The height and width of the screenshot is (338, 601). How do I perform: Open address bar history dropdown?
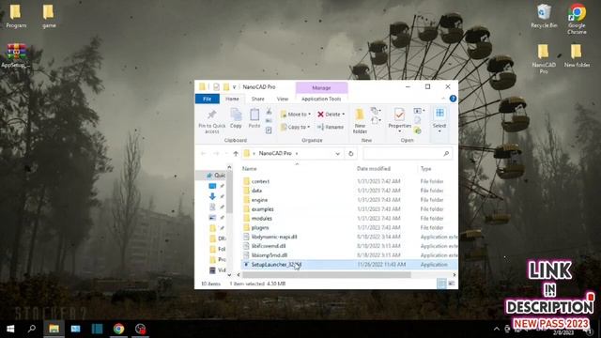pyautogui.click(x=338, y=154)
